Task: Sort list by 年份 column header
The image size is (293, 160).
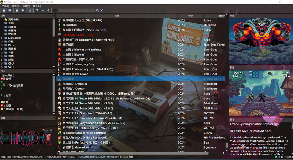Action: coord(190,16)
